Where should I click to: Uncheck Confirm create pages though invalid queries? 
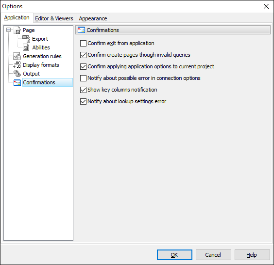point(83,55)
